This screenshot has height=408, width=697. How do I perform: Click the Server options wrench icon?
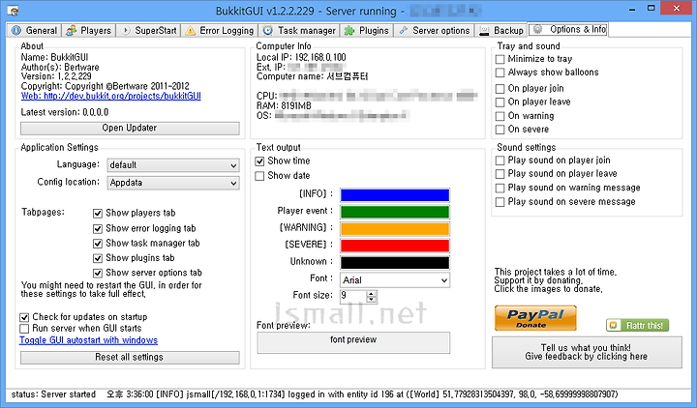tap(403, 30)
